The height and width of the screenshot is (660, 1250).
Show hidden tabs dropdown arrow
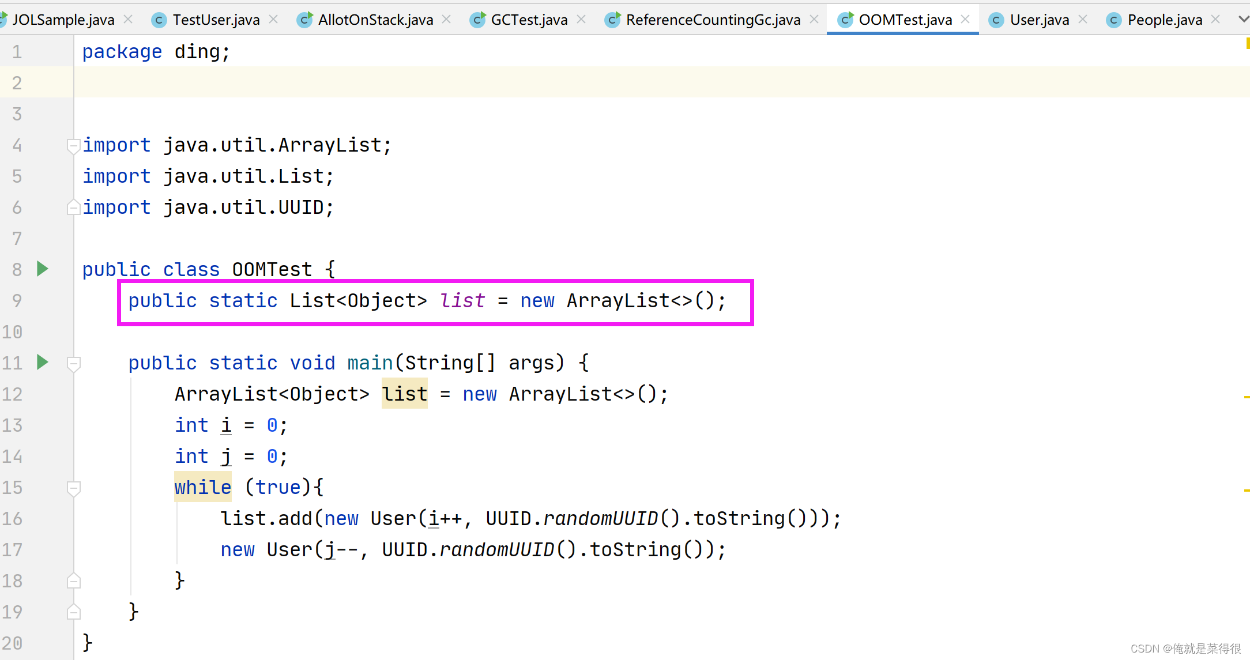(1243, 20)
